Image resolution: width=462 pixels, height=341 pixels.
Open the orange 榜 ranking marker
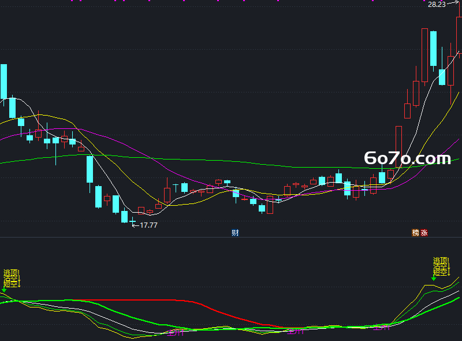(x=415, y=233)
